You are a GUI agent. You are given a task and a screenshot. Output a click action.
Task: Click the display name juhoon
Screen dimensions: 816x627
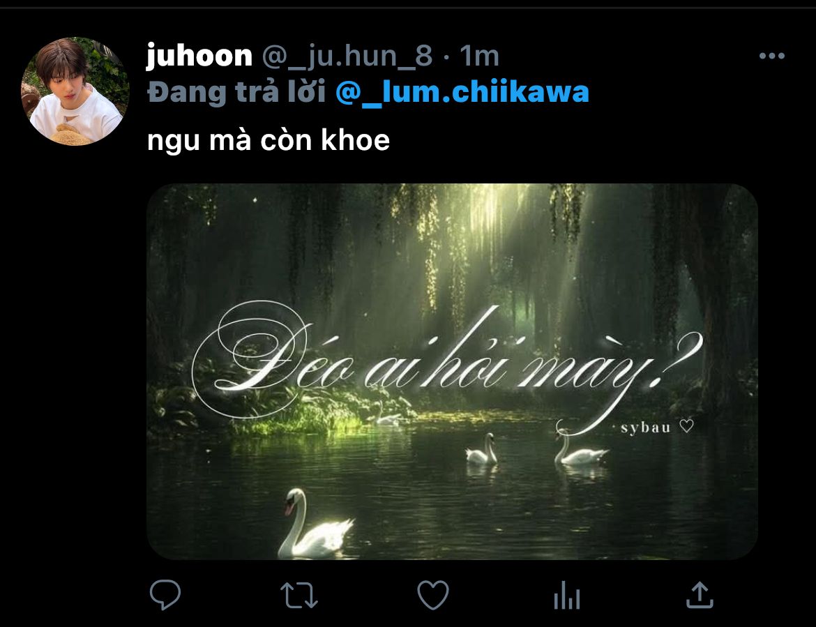tap(199, 55)
